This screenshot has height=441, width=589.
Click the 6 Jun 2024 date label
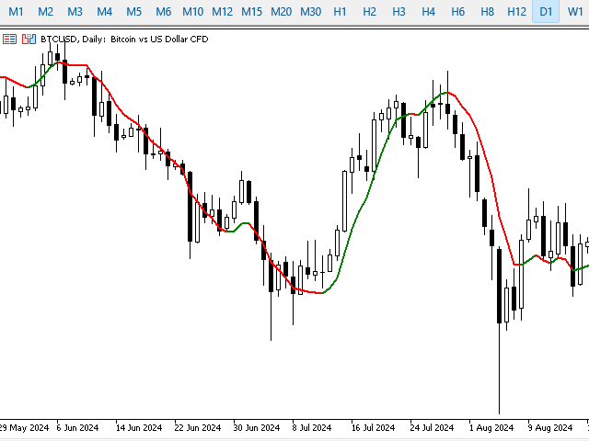pyautogui.click(x=77, y=427)
